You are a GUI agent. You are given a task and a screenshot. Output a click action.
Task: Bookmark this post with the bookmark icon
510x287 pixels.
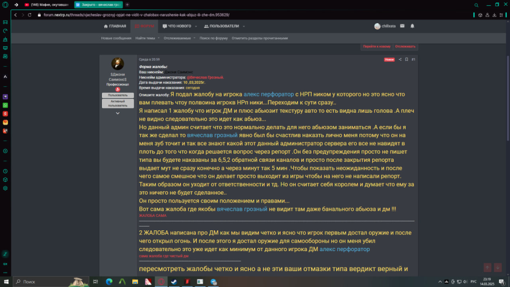coord(407,59)
